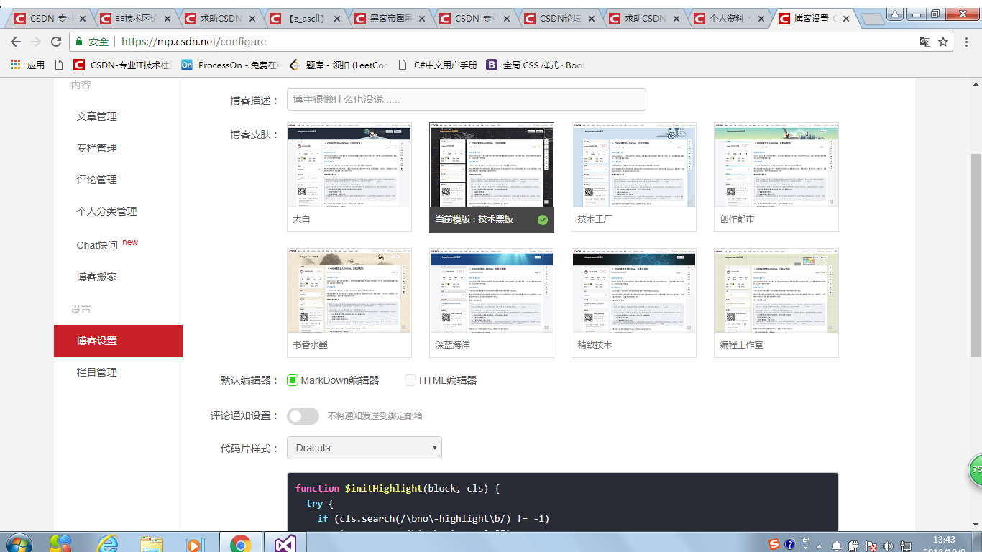Switch to the CSDN论坛 browser tab
Viewport: 982px width, 552px height.
(559, 19)
